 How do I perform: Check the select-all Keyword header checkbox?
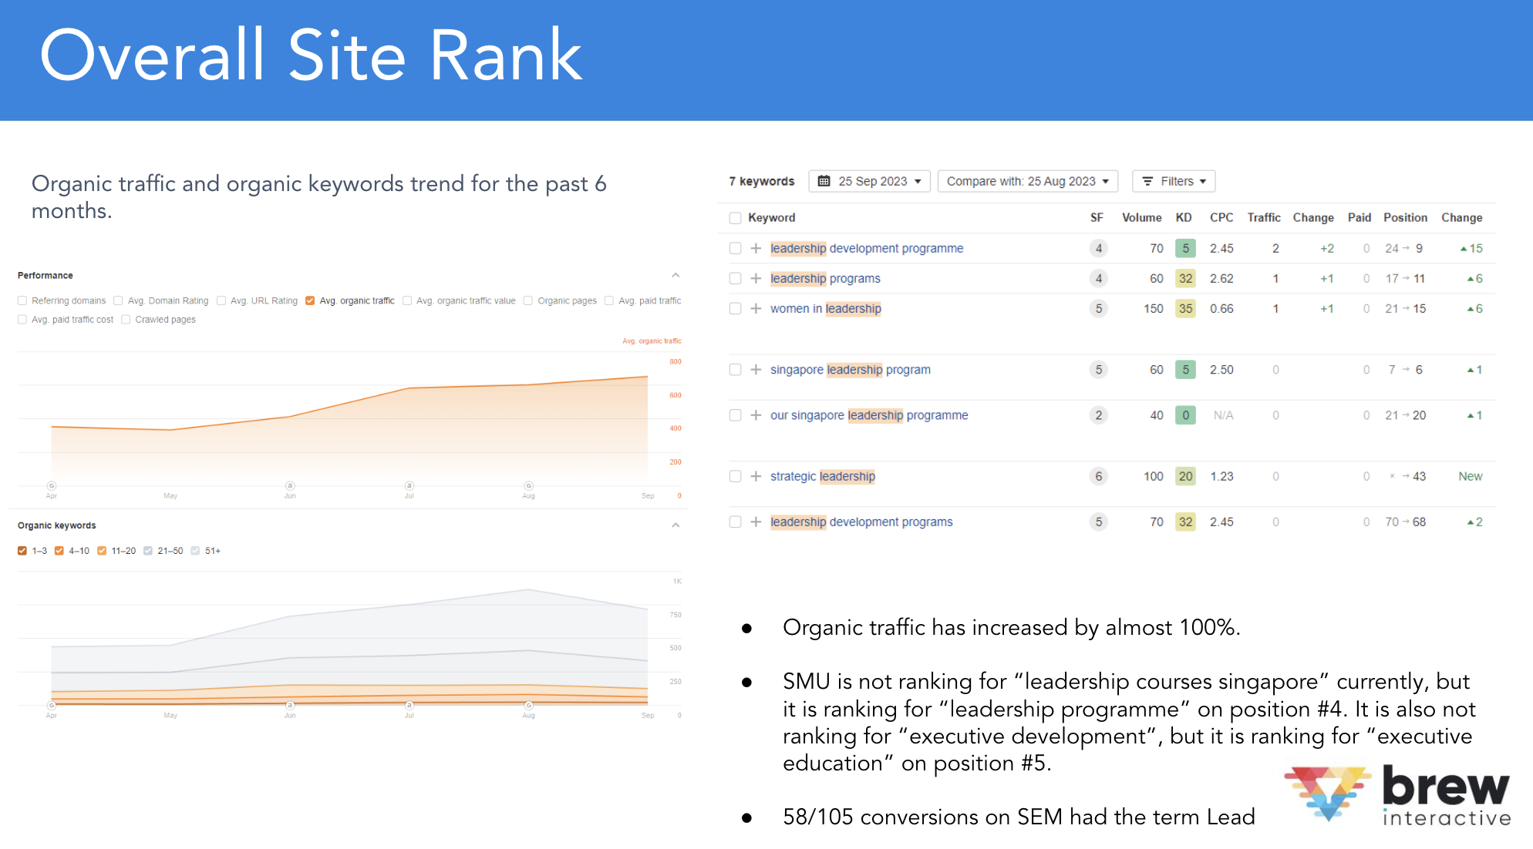735,218
